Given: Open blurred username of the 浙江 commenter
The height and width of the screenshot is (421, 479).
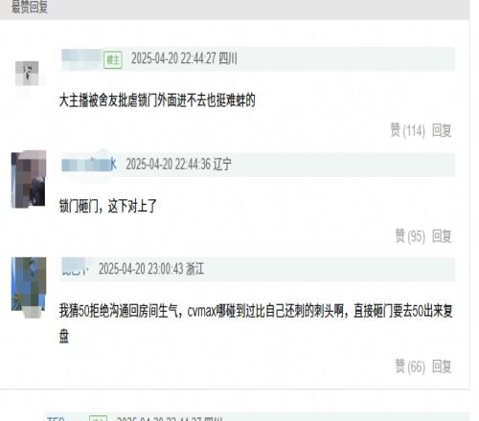Looking at the screenshot, I should [75, 268].
